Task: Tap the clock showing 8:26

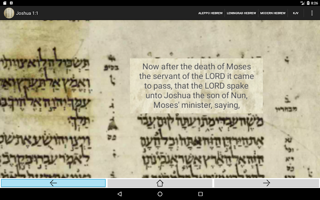Action: (314, 3)
